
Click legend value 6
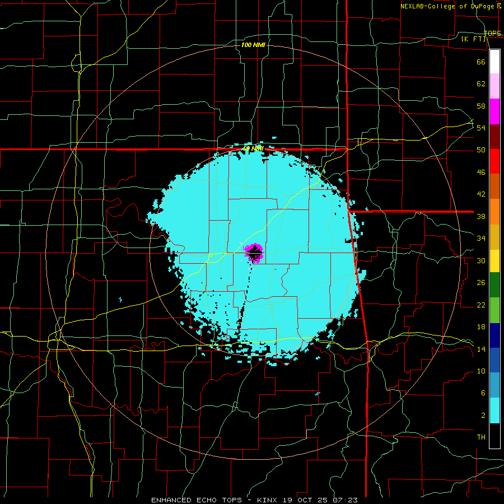coord(483,393)
